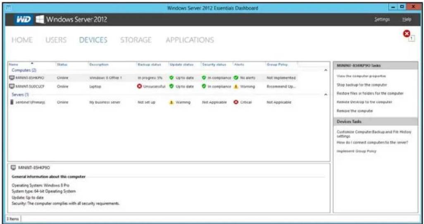Screen dimensions: 424x224
Task: Open the APPLICATIONS tab
Action: [x=190, y=40]
